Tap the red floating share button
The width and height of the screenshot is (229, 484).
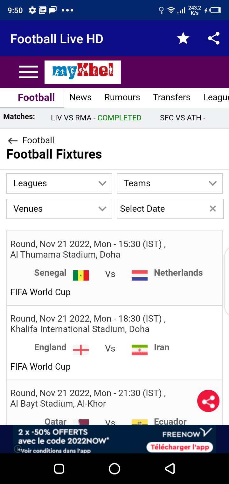pyautogui.click(x=208, y=401)
